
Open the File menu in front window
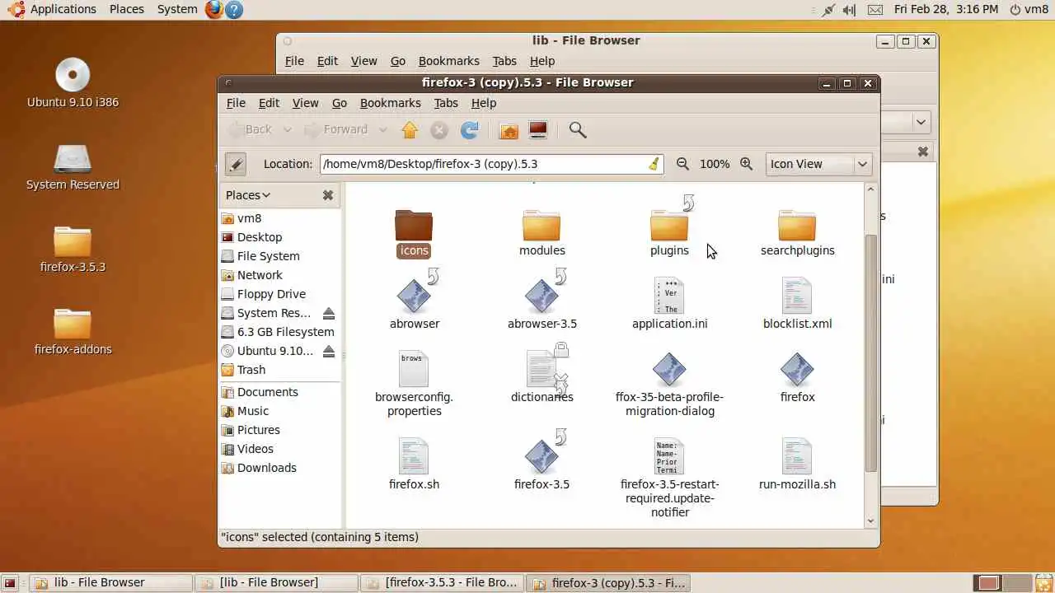[236, 103]
